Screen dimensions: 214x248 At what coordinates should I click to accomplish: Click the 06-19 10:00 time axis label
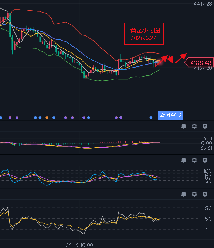point(79,245)
